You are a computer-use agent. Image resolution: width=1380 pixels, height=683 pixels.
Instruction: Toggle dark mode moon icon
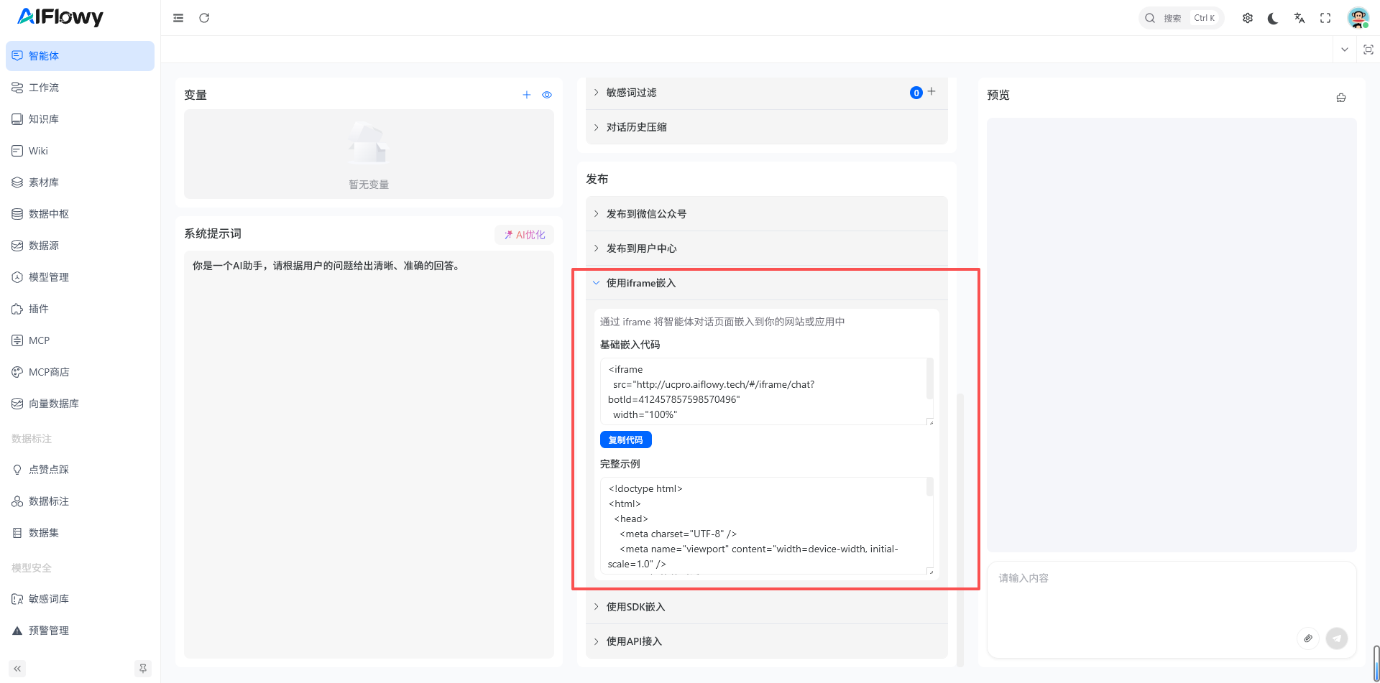point(1273,18)
